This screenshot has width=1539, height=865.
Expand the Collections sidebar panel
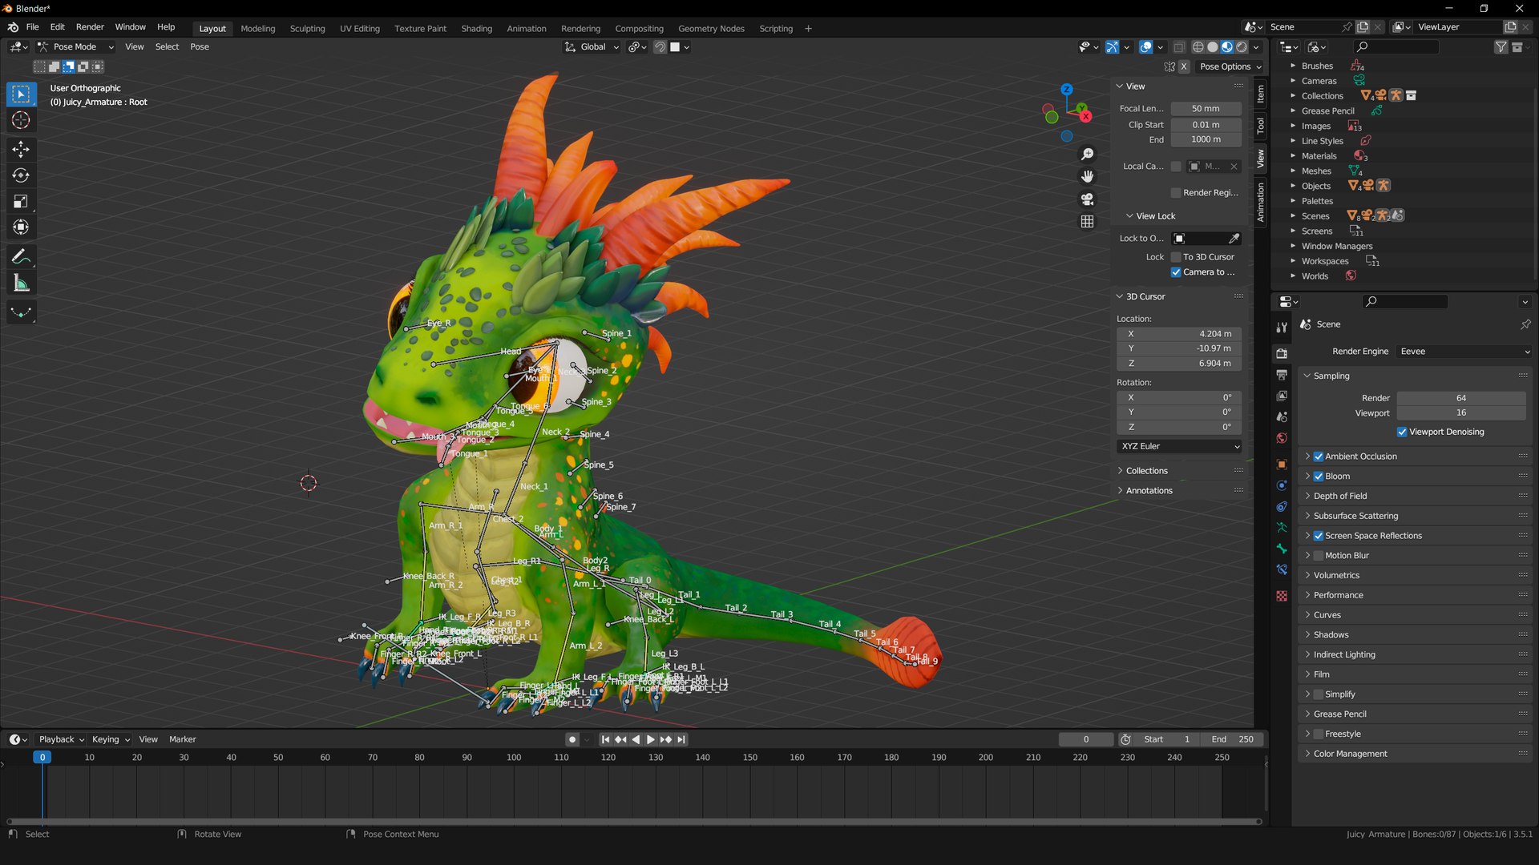coord(1146,471)
